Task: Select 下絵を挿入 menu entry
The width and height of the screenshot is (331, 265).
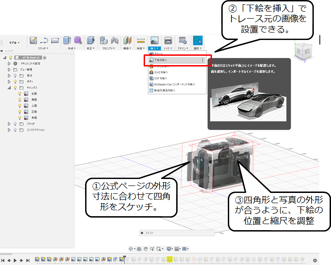Action: [x=177, y=60]
